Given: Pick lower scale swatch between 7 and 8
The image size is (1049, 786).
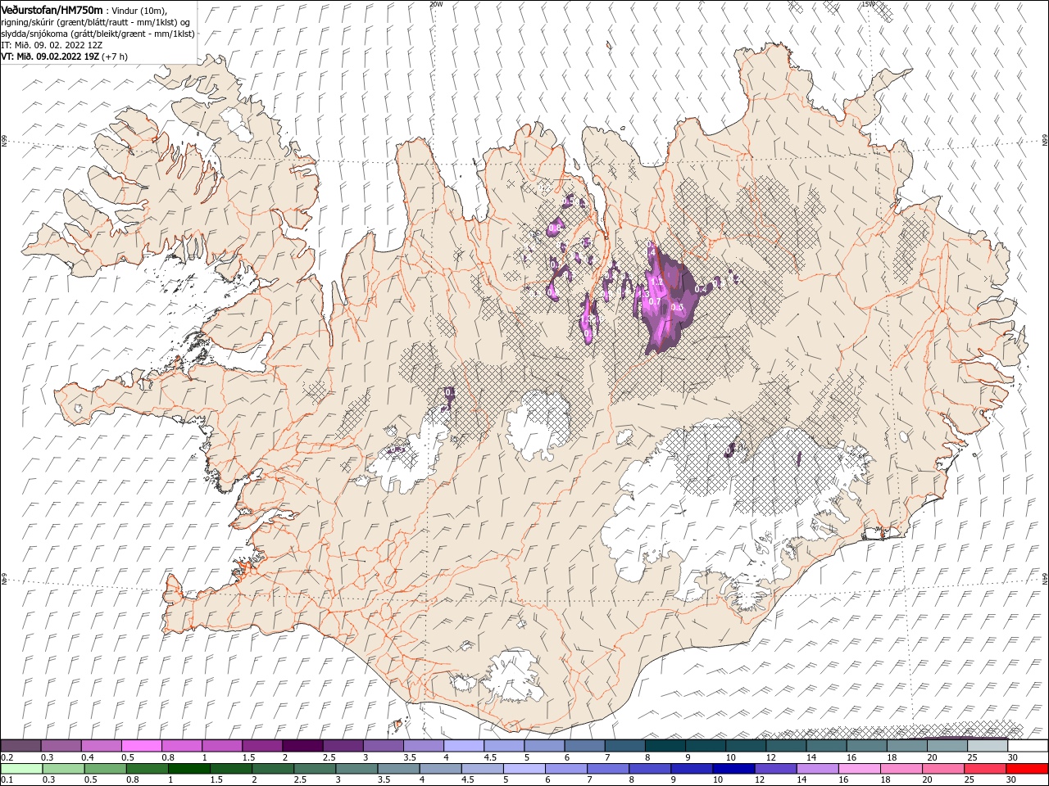Looking at the screenshot, I should tap(607, 769).
